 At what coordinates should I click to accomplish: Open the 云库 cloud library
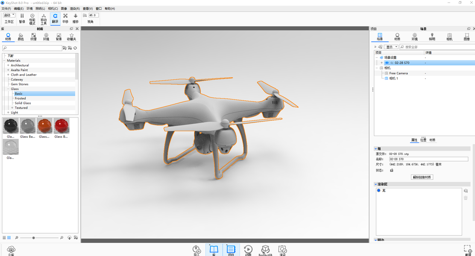click(x=11, y=250)
